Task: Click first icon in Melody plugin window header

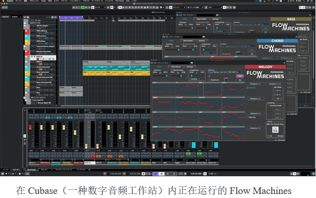Action: [152, 63]
